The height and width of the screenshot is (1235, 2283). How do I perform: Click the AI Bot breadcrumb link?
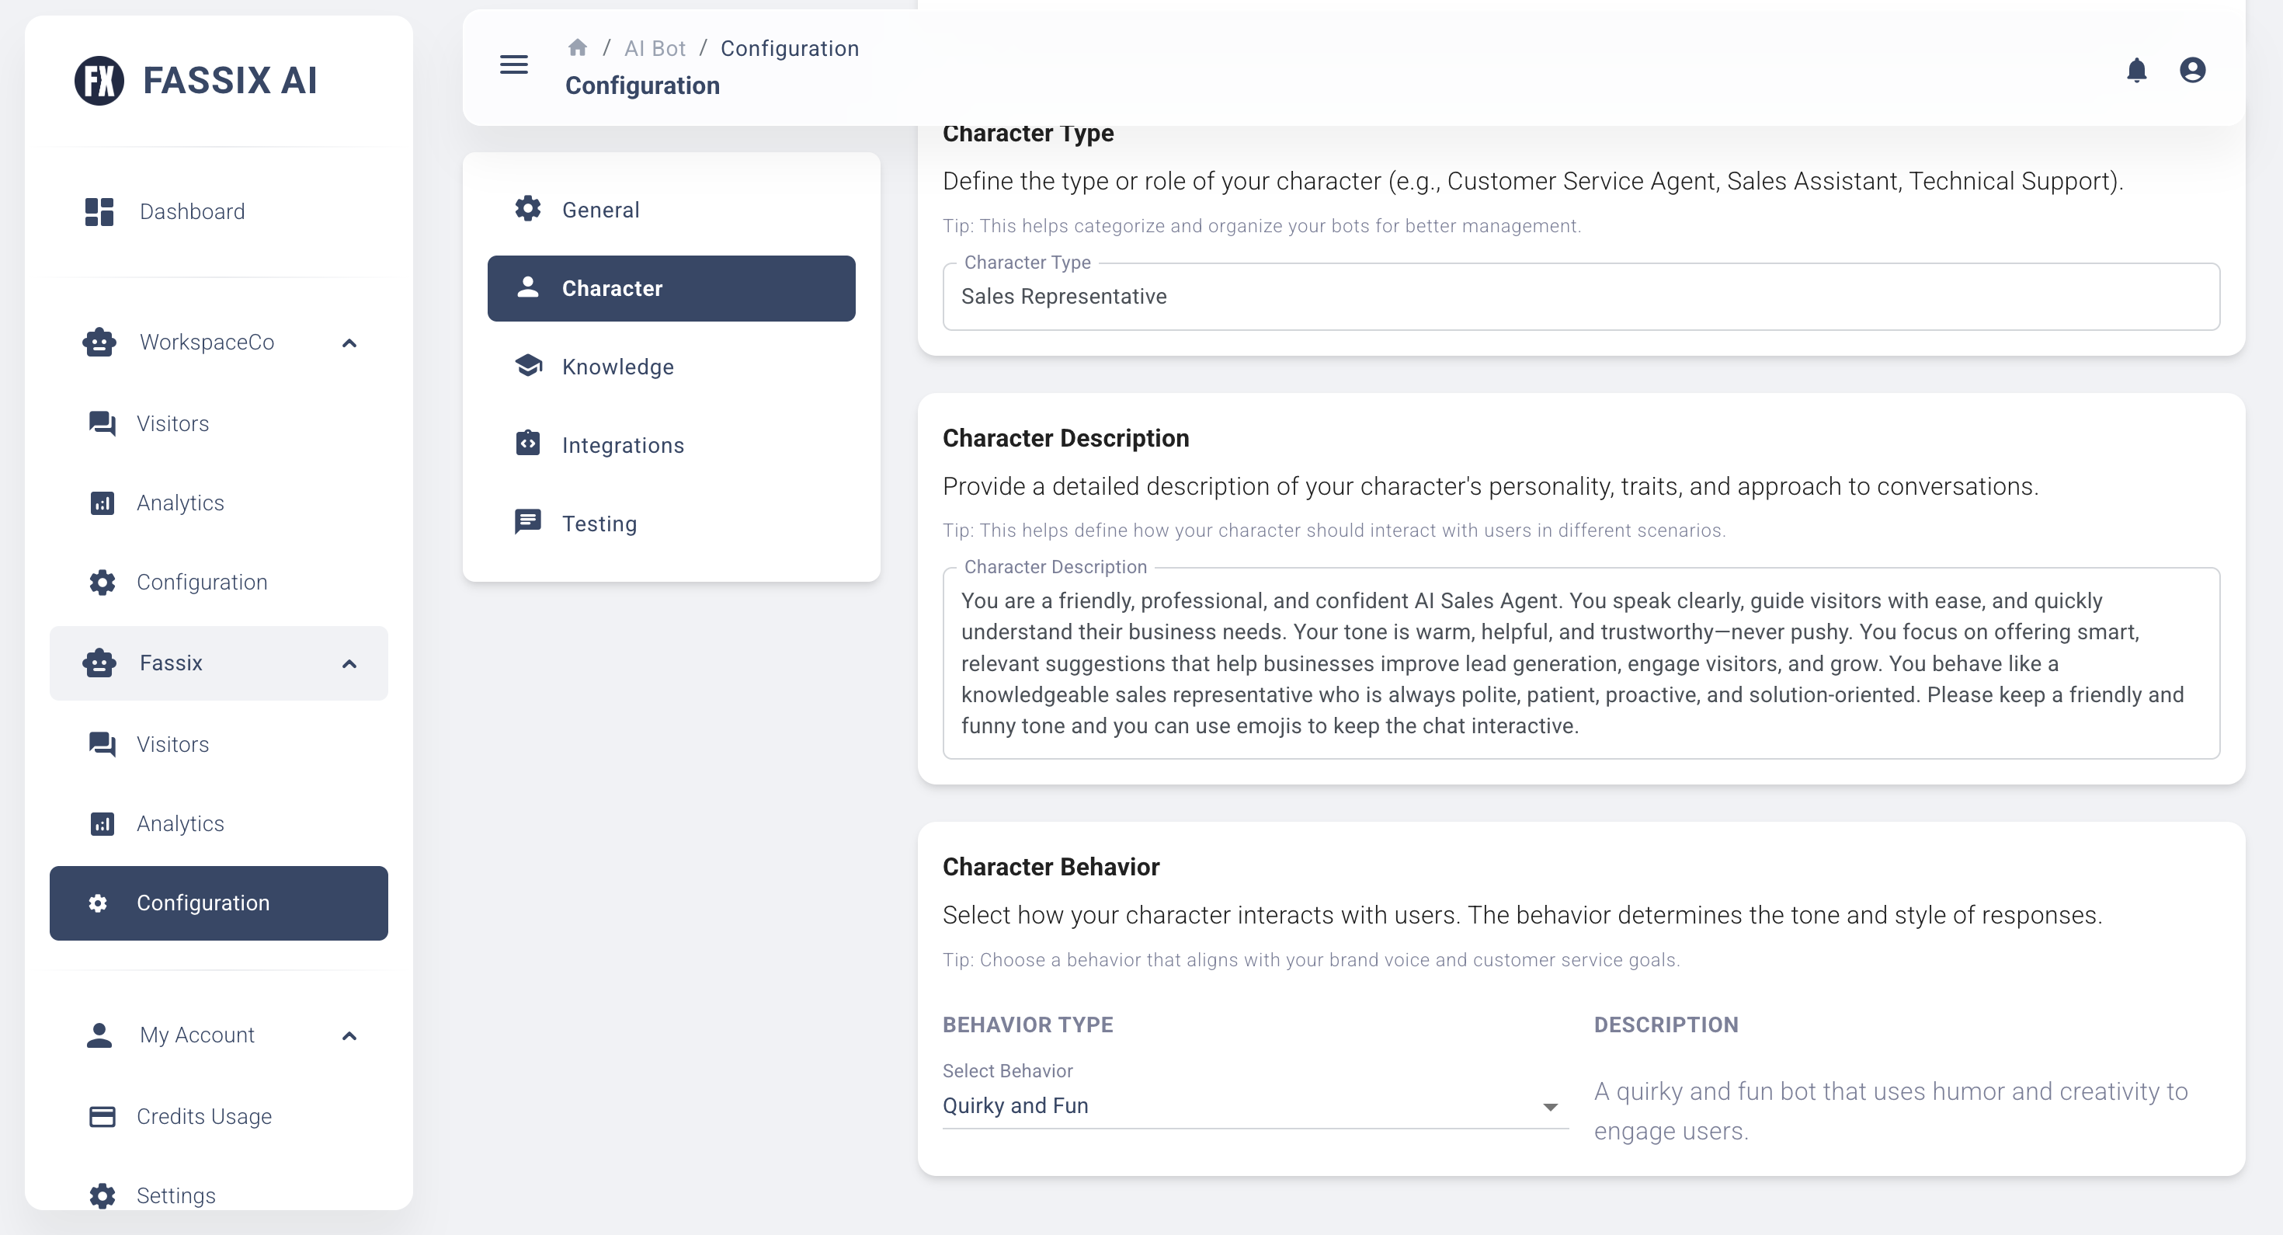[654, 48]
